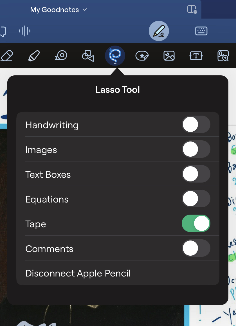236x326 pixels.
Task: Enable Equations selection
Action: tap(196, 199)
